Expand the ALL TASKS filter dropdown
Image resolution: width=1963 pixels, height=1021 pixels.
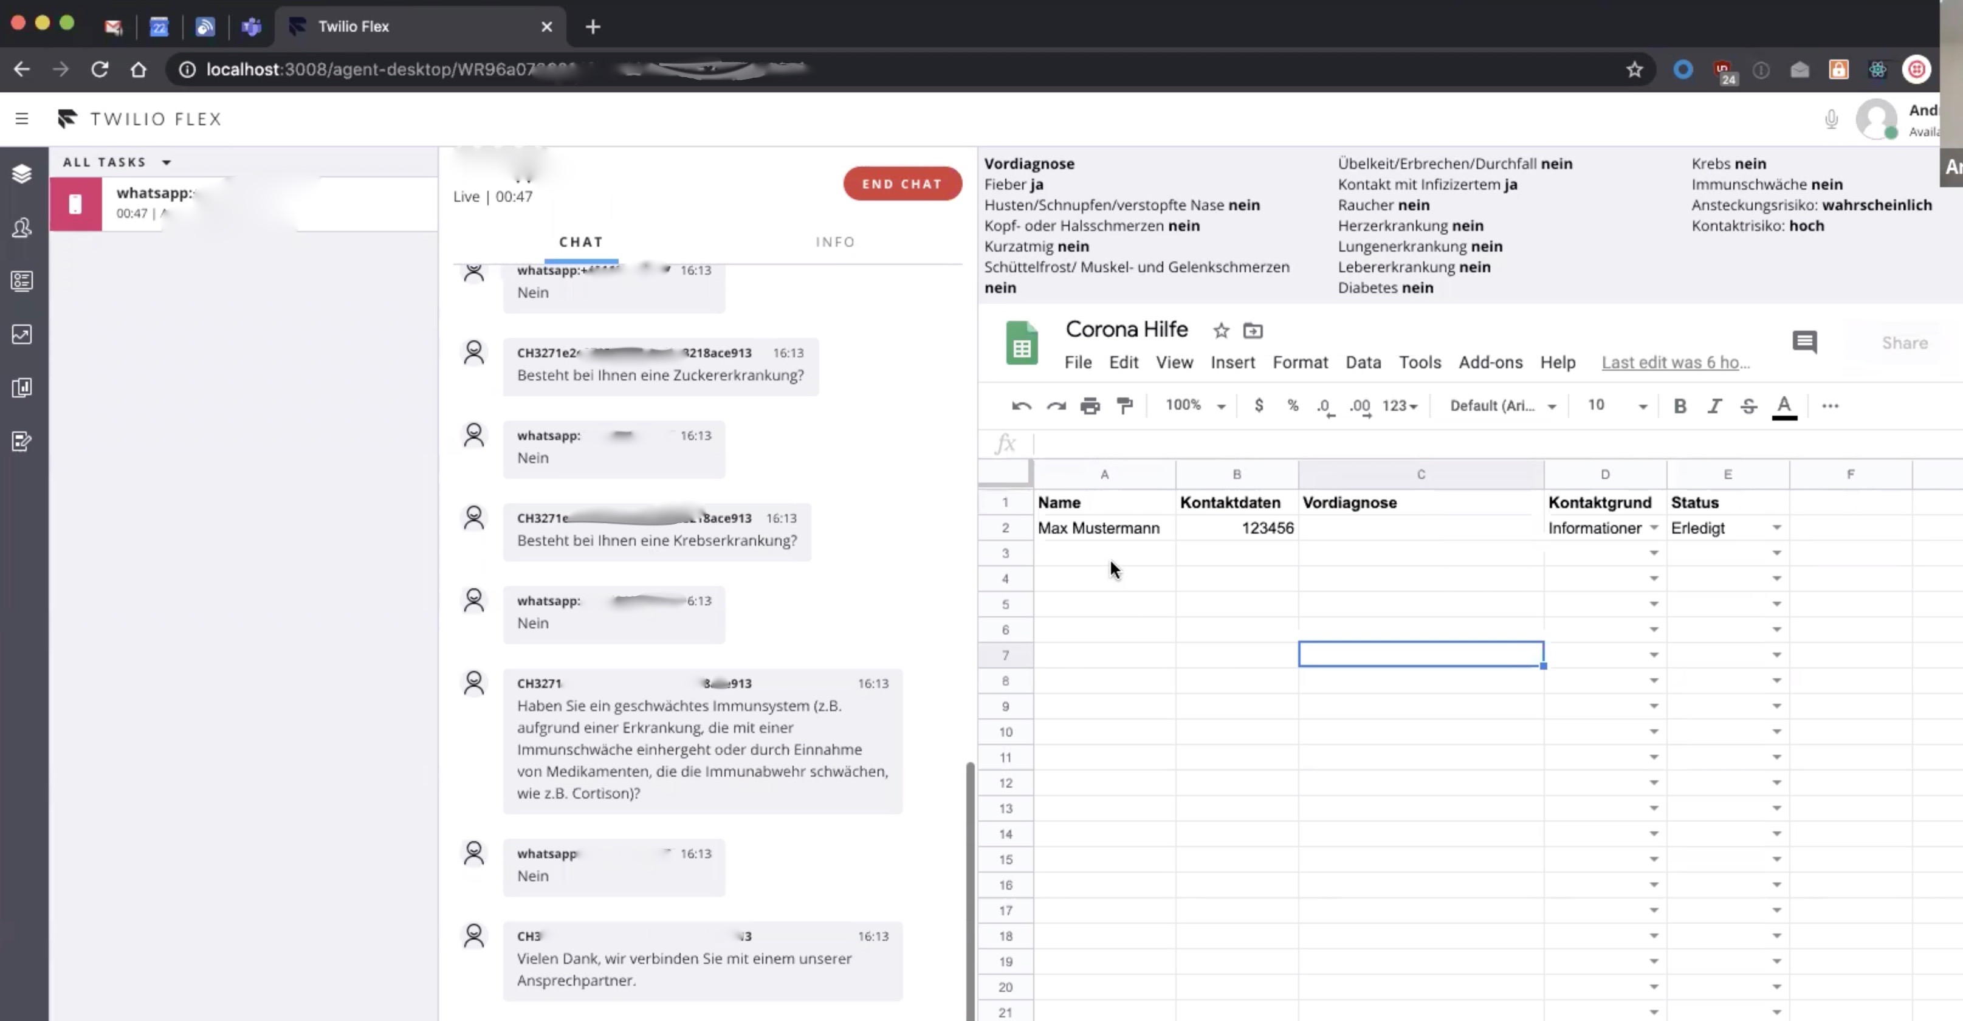[166, 162]
